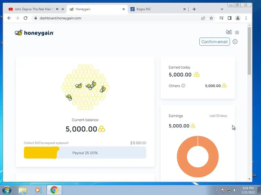Screen dimensions: 261x195
Task: Click honeycomb icon next to Earned today amount
Action: (x=197, y=75)
